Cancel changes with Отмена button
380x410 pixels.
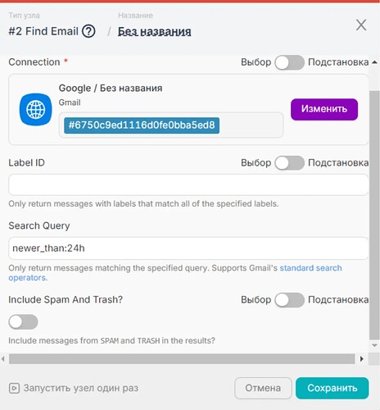coord(263,388)
